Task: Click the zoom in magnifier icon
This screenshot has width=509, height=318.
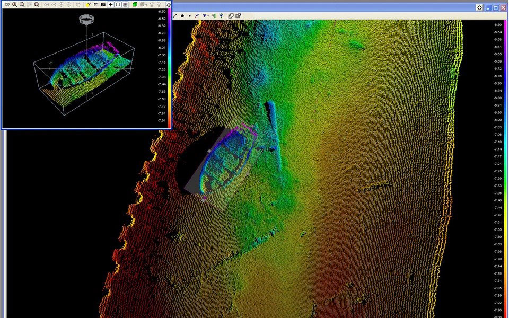Action: (x=15, y=4)
